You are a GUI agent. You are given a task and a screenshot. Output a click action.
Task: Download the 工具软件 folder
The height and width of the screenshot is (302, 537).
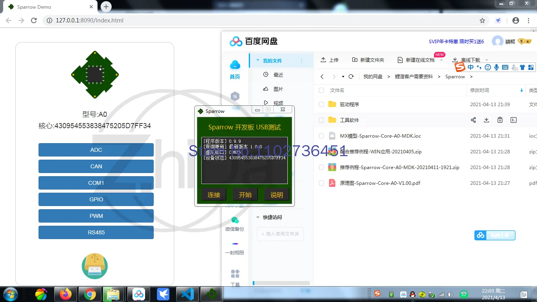[486, 120]
